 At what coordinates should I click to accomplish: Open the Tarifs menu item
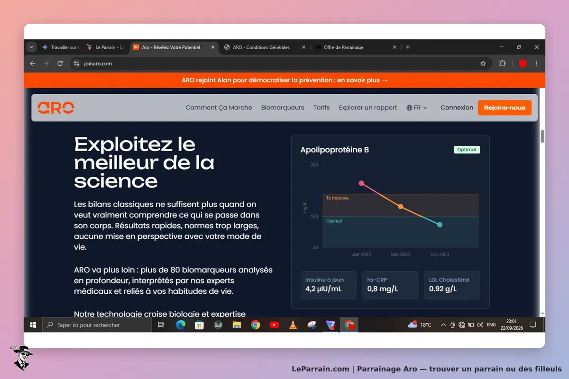pos(321,108)
